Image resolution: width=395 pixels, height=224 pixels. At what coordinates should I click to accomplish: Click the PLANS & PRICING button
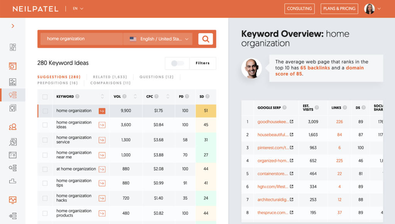pos(339,8)
